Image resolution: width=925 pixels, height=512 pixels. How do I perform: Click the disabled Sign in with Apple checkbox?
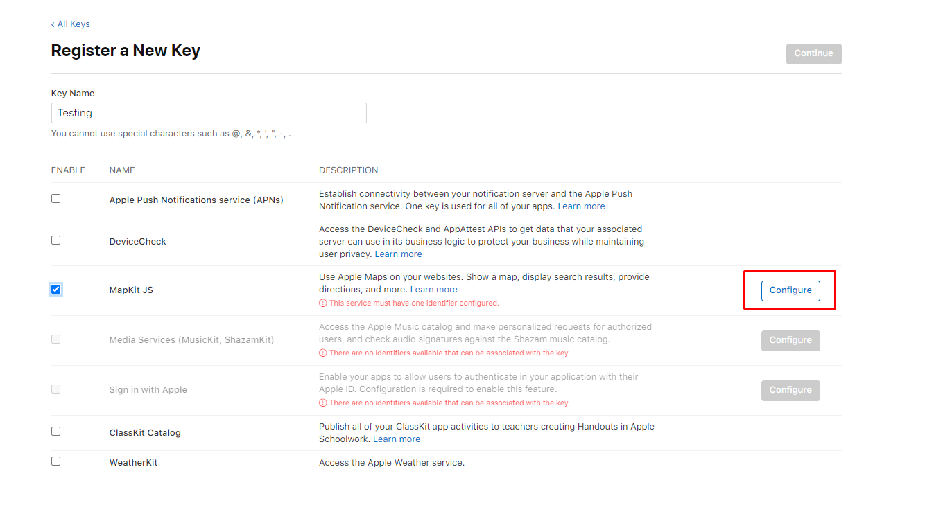point(56,389)
